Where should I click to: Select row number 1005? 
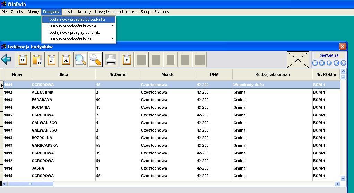pyautogui.click(x=172, y=115)
